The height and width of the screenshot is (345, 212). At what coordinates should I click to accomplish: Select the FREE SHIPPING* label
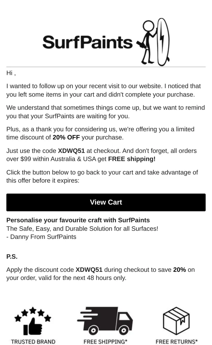(x=105, y=342)
